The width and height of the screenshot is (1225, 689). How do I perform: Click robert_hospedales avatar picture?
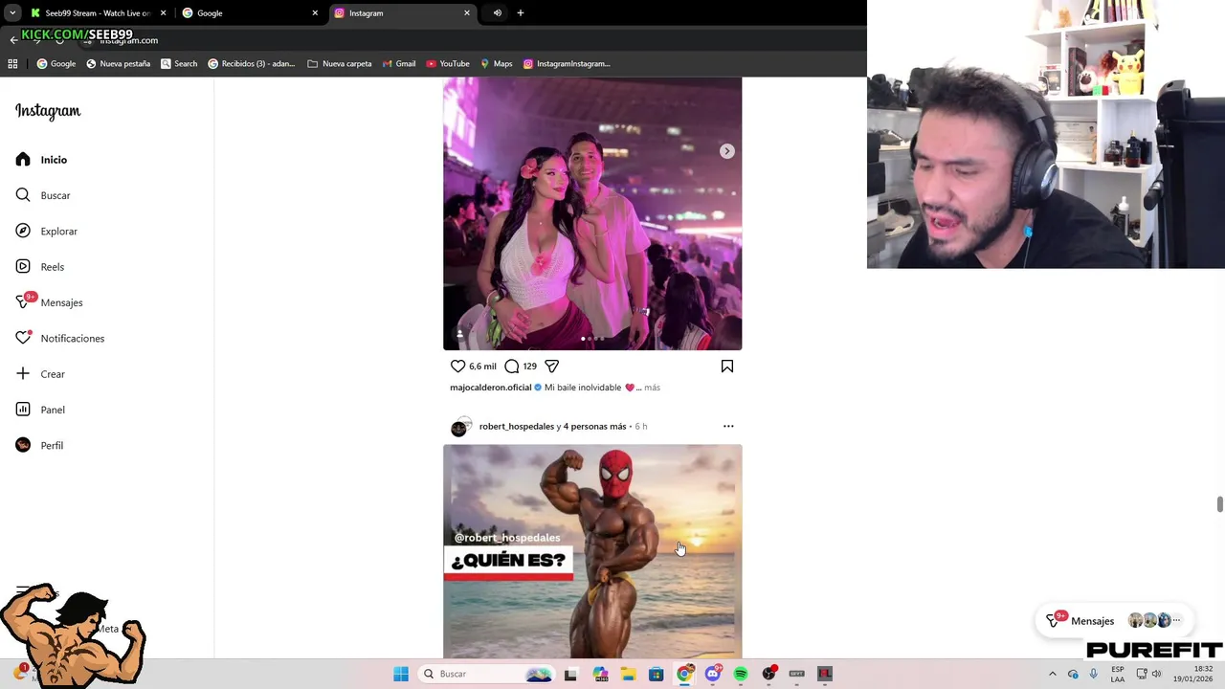click(460, 427)
